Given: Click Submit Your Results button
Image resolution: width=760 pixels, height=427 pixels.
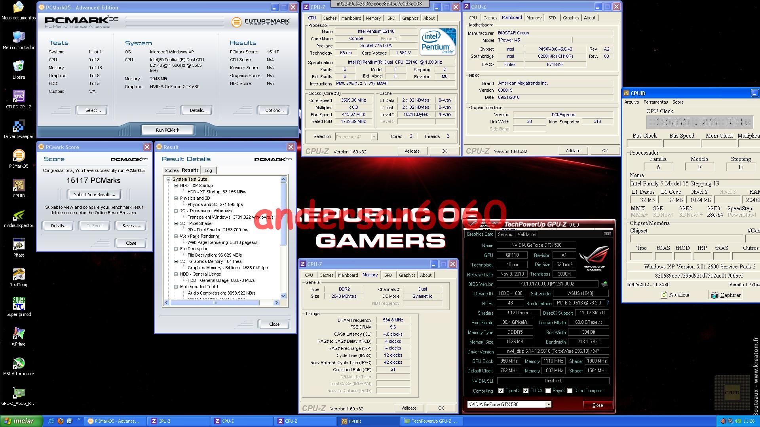Looking at the screenshot, I should coord(95,195).
